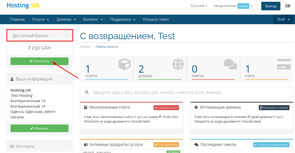This screenshot has width=295, height=153.
Task: Click the knowledge base search magnifier icon
Action: [x=87, y=93]
